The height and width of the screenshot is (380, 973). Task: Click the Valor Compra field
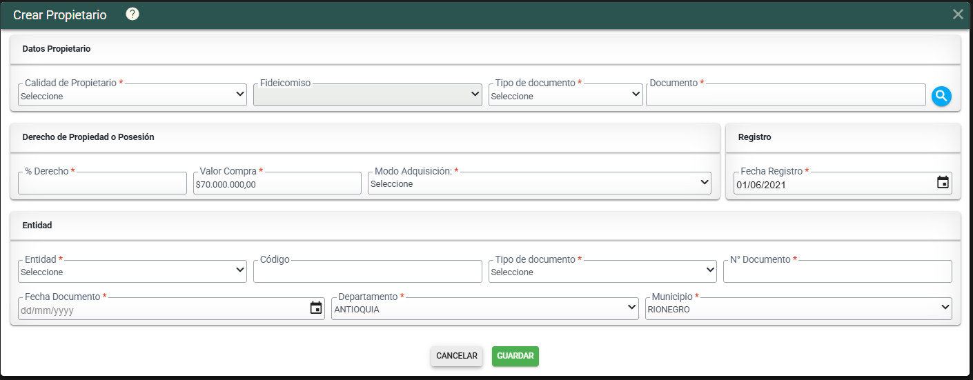click(277, 183)
